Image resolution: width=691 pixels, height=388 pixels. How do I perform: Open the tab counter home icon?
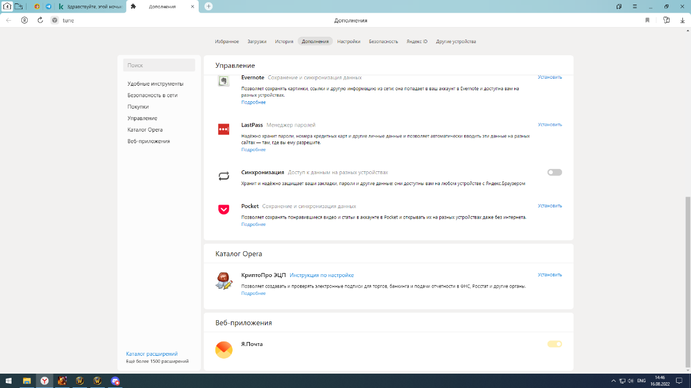(7, 6)
